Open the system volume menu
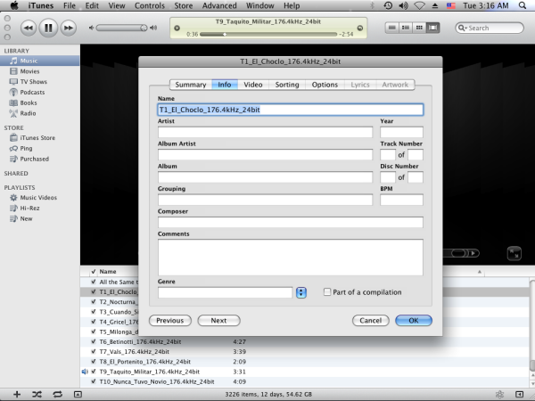This screenshot has height=401, width=535. point(404,5)
